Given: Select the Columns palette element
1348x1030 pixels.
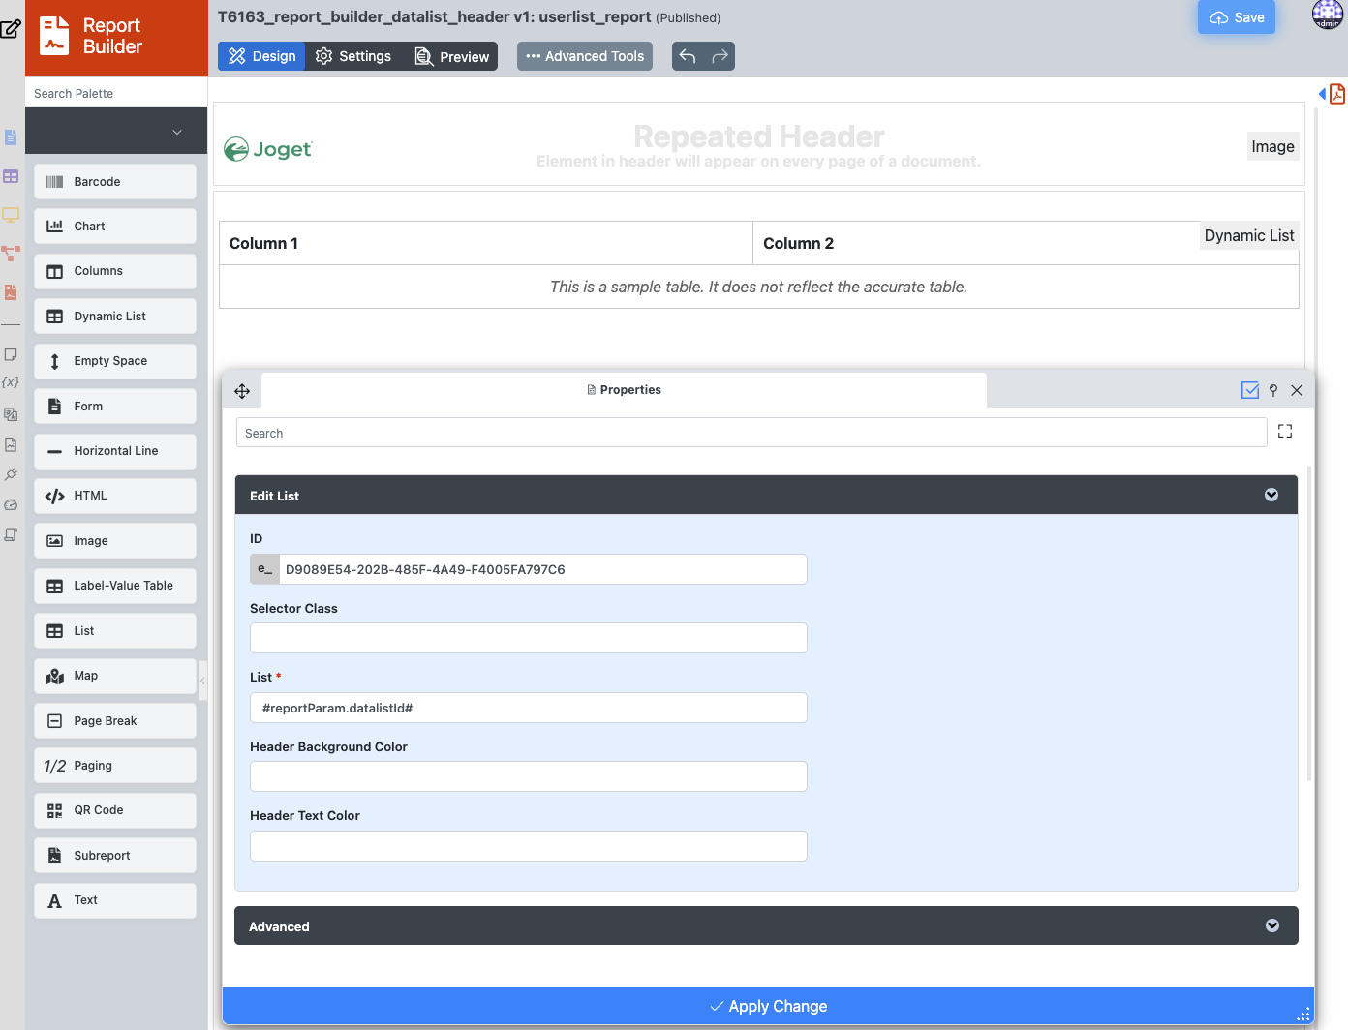Looking at the screenshot, I should tap(115, 271).
